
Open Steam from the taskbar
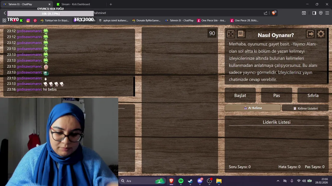(190, 181)
